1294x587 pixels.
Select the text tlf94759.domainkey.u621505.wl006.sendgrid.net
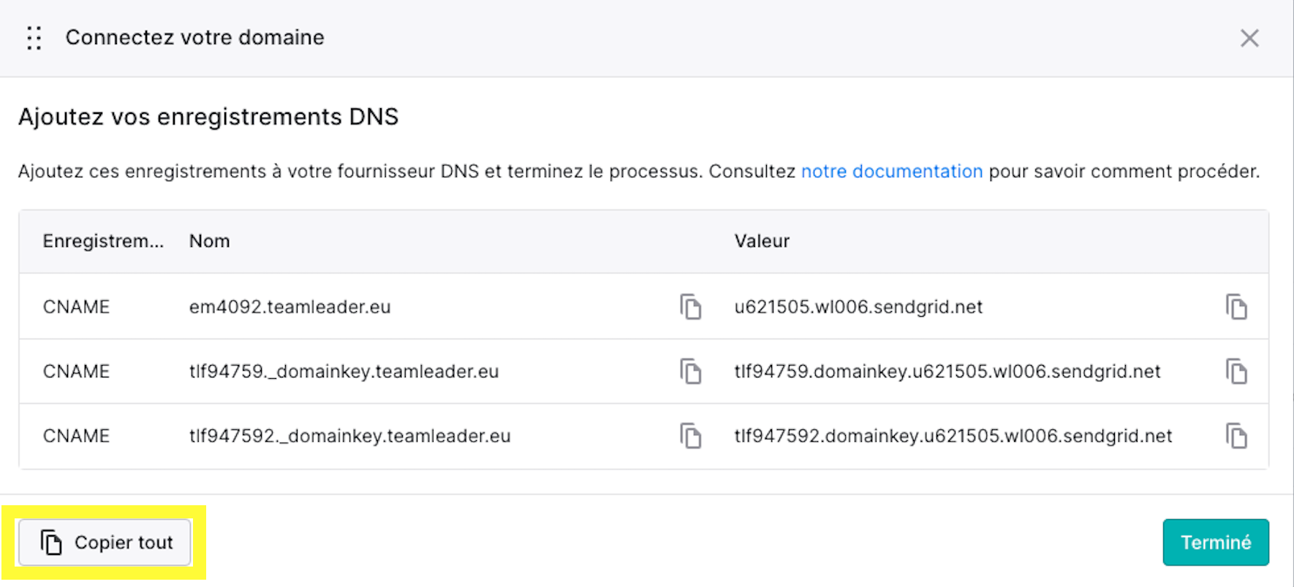point(947,371)
